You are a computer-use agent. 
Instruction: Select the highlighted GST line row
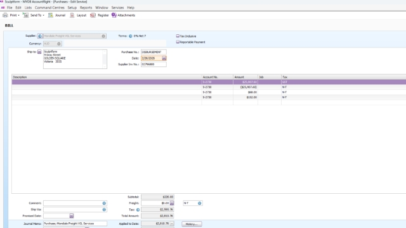(x=209, y=82)
